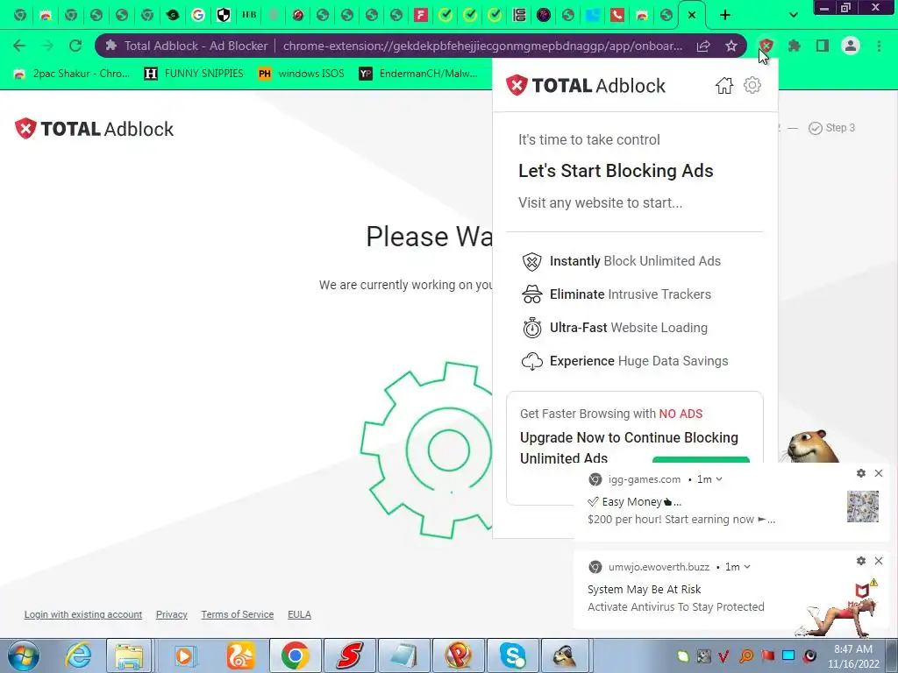This screenshot has width=898, height=673.
Task: Open a new browser tab
Action: (725, 15)
